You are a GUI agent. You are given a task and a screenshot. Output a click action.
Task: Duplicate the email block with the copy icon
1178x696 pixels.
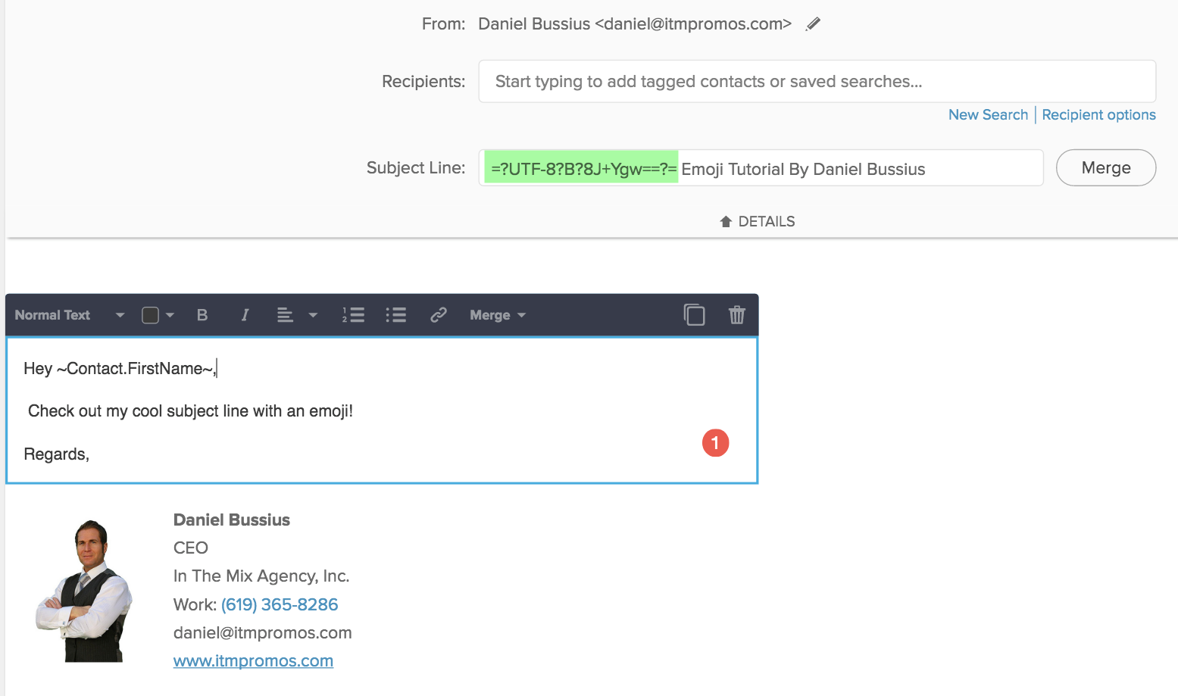coord(694,315)
